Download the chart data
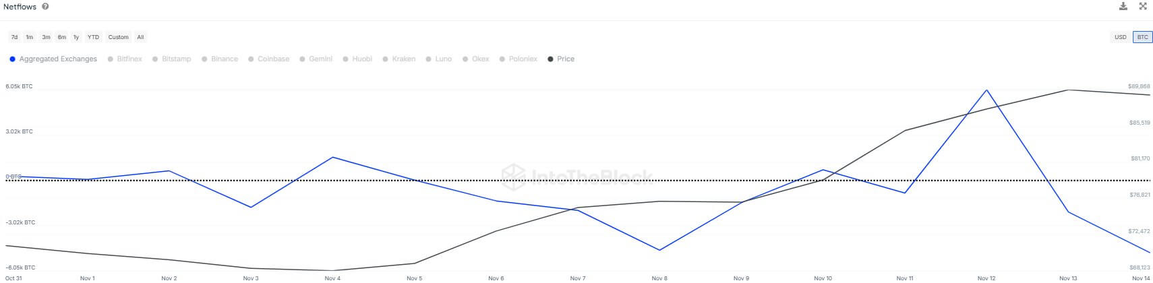Screen dimensions: 1153x283 1123,7
